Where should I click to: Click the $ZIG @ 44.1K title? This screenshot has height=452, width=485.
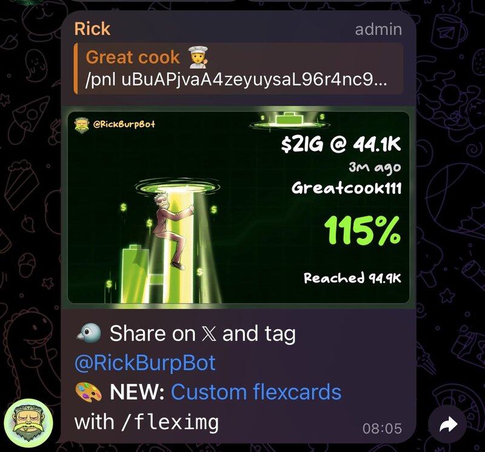(341, 144)
